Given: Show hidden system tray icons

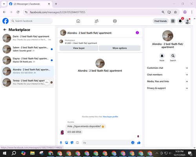Looking at the screenshot, I should (157, 153).
